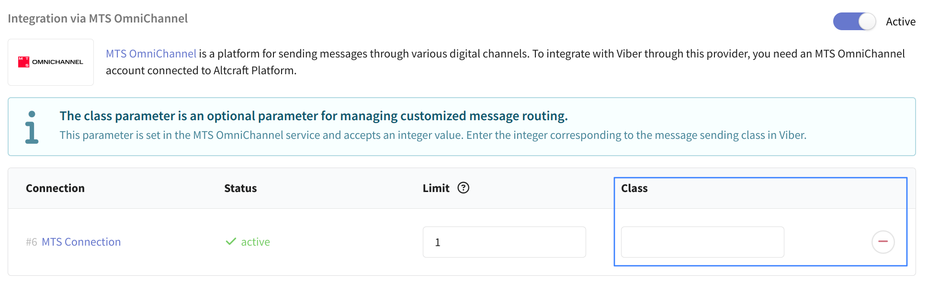Click the "Active" switch label
928x283 pixels.
901,22
